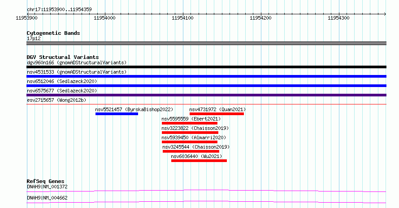Image resolution: width=399 pixels, height=208 pixels.
Task: Open variant nsv4731972 (Quan2021) label
Action: (x=217, y=109)
